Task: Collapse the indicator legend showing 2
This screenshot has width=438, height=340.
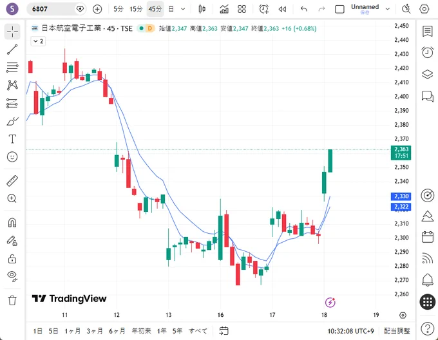Action: pyautogui.click(x=38, y=41)
